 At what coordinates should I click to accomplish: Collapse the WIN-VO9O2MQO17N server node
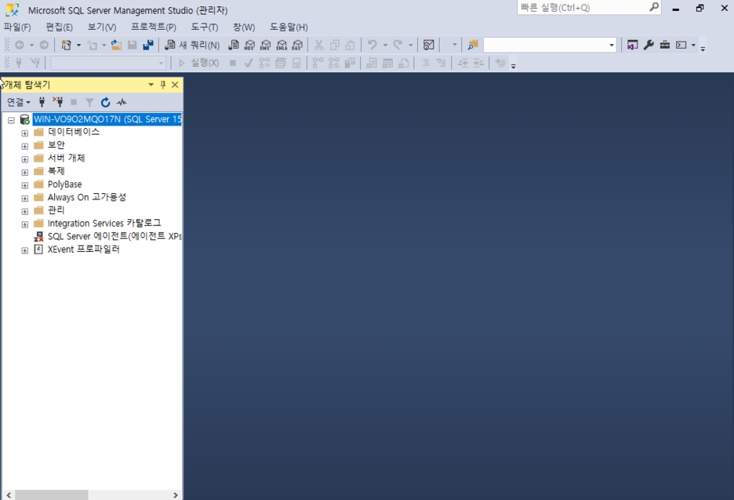11,120
